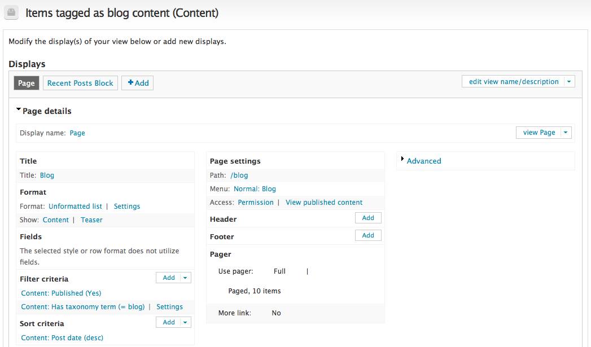
Task: Edit Content: Published (Yes) filter
Action: pyautogui.click(x=61, y=293)
